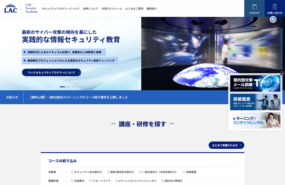Click ラックセキュリティアカデミーについて button
Viewport: 285px width, 185px height.
pyautogui.click(x=51, y=72)
